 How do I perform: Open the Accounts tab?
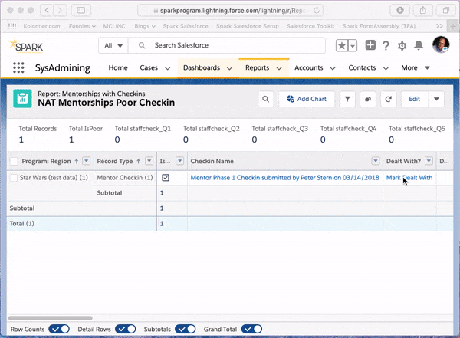(x=309, y=67)
